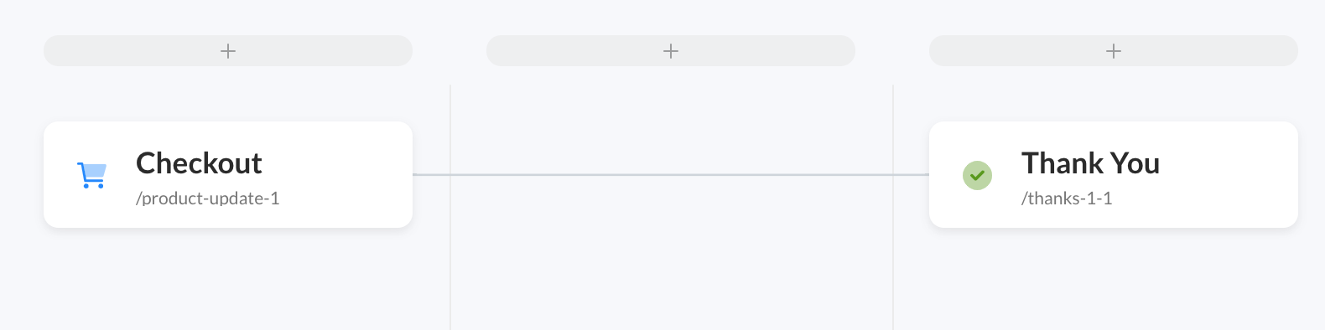Select the blue shopping cart icon
This screenshot has height=330, width=1325.
92,175
